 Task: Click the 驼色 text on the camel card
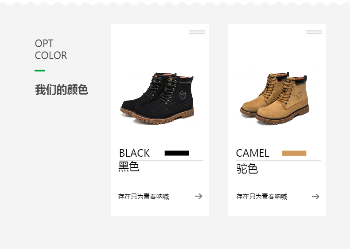tap(247, 169)
